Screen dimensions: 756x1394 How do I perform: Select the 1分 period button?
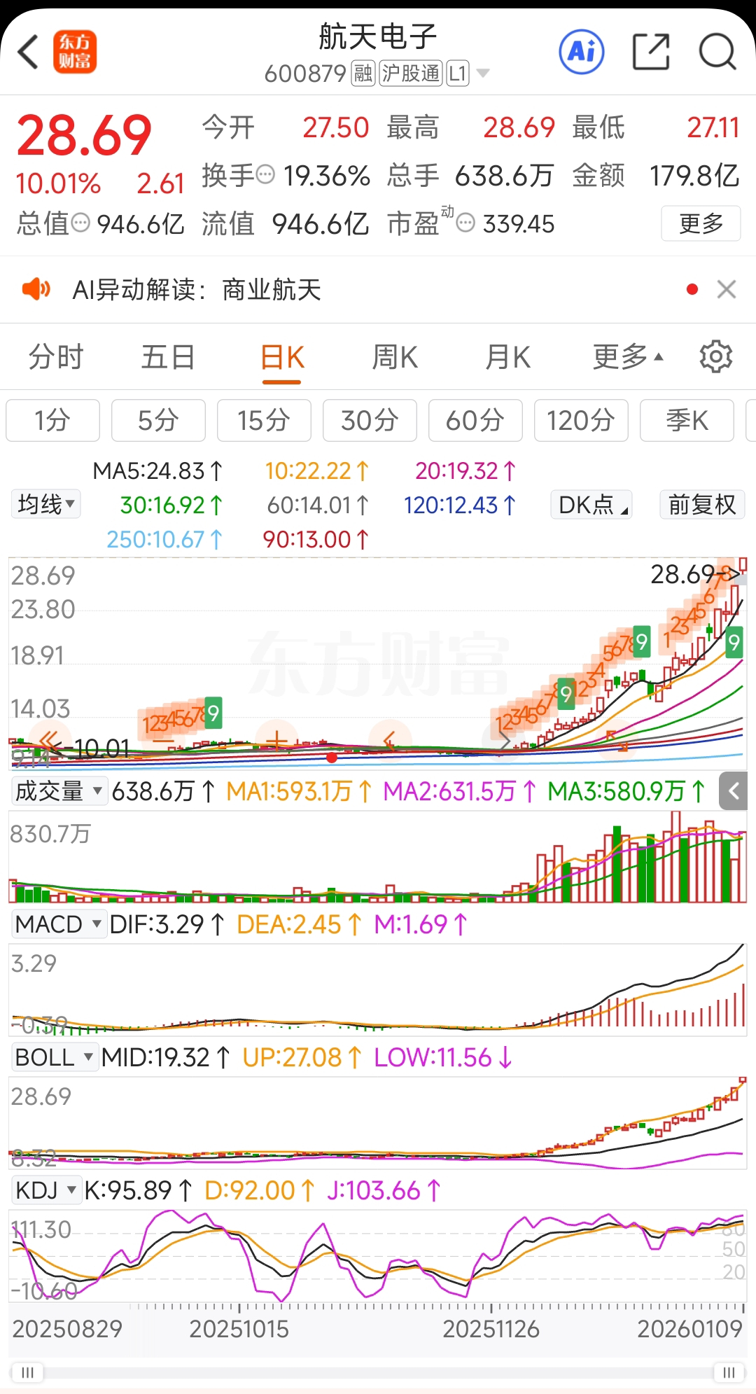[x=53, y=420]
